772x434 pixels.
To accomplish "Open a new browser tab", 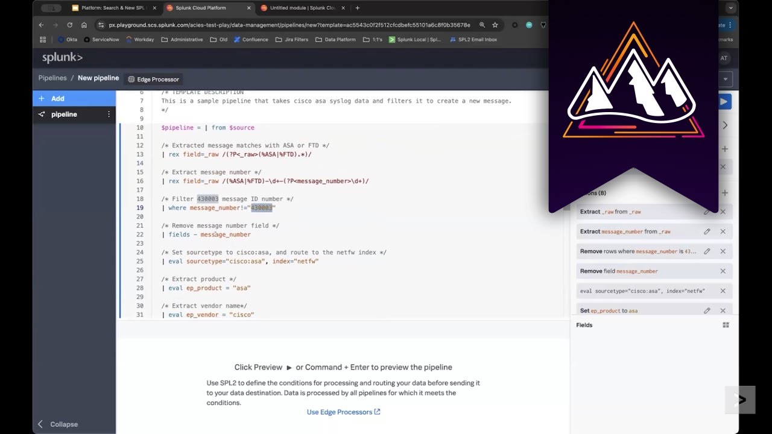I will click(358, 8).
